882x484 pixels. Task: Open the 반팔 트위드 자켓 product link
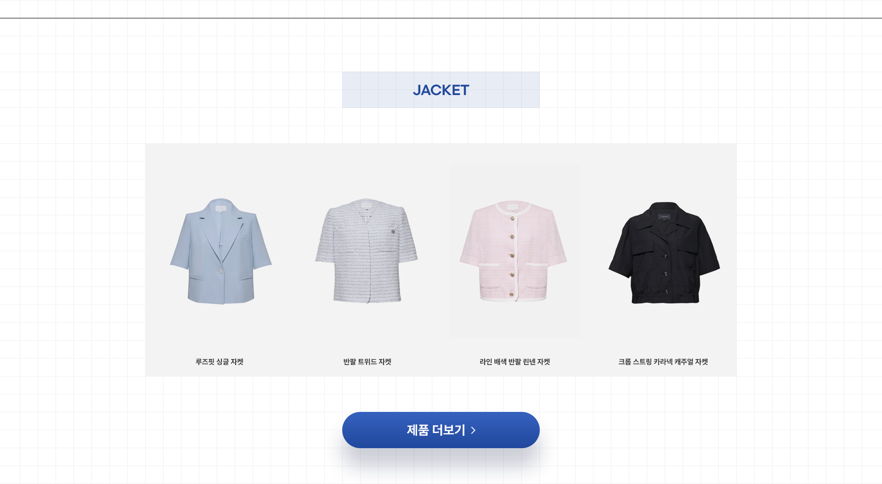[x=367, y=362]
